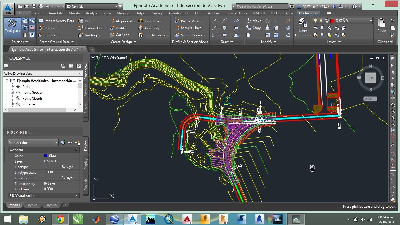Click the Google Earth taskbar icon
Image resolution: width=400 pixels, height=225 pixels.
pos(114,219)
